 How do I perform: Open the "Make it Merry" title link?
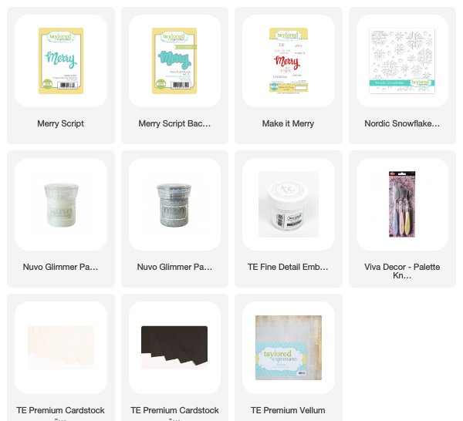point(288,123)
